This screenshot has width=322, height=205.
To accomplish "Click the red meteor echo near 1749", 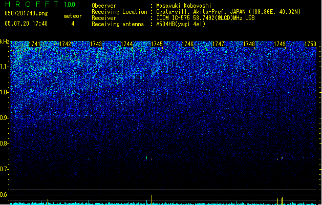I will pyautogui.click(x=282, y=158).
